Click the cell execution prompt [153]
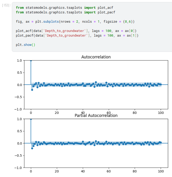 point(6,5)
